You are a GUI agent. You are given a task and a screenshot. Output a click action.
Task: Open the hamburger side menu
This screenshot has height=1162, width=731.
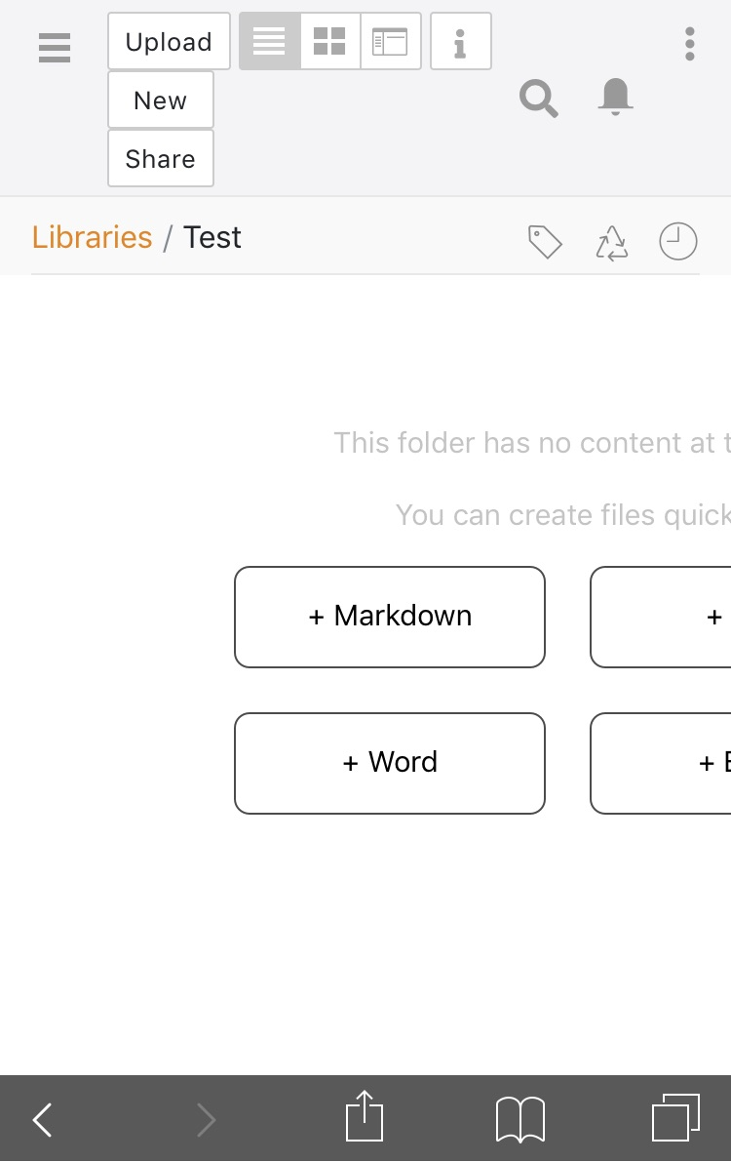pyautogui.click(x=55, y=47)
